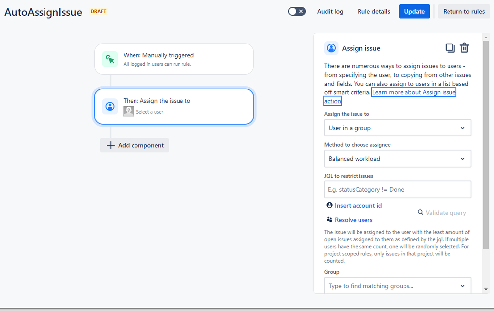This screenshot has width=494, height=311.
Task: Click the Update button
Action: point(414,12)
